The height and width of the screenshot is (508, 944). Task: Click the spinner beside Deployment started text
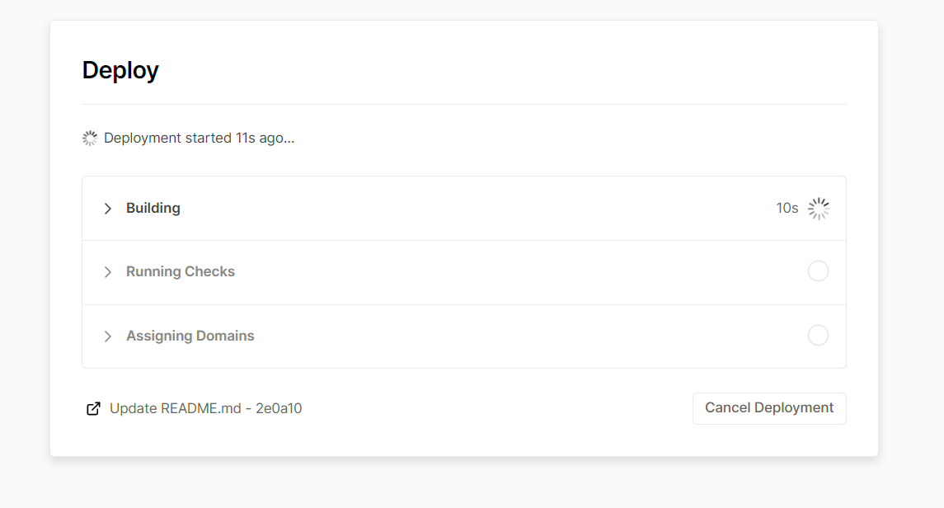click(90, 139)
